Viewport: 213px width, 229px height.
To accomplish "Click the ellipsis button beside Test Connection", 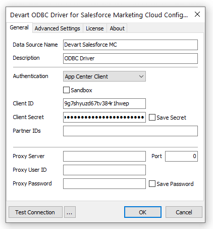I will [70, 212].
